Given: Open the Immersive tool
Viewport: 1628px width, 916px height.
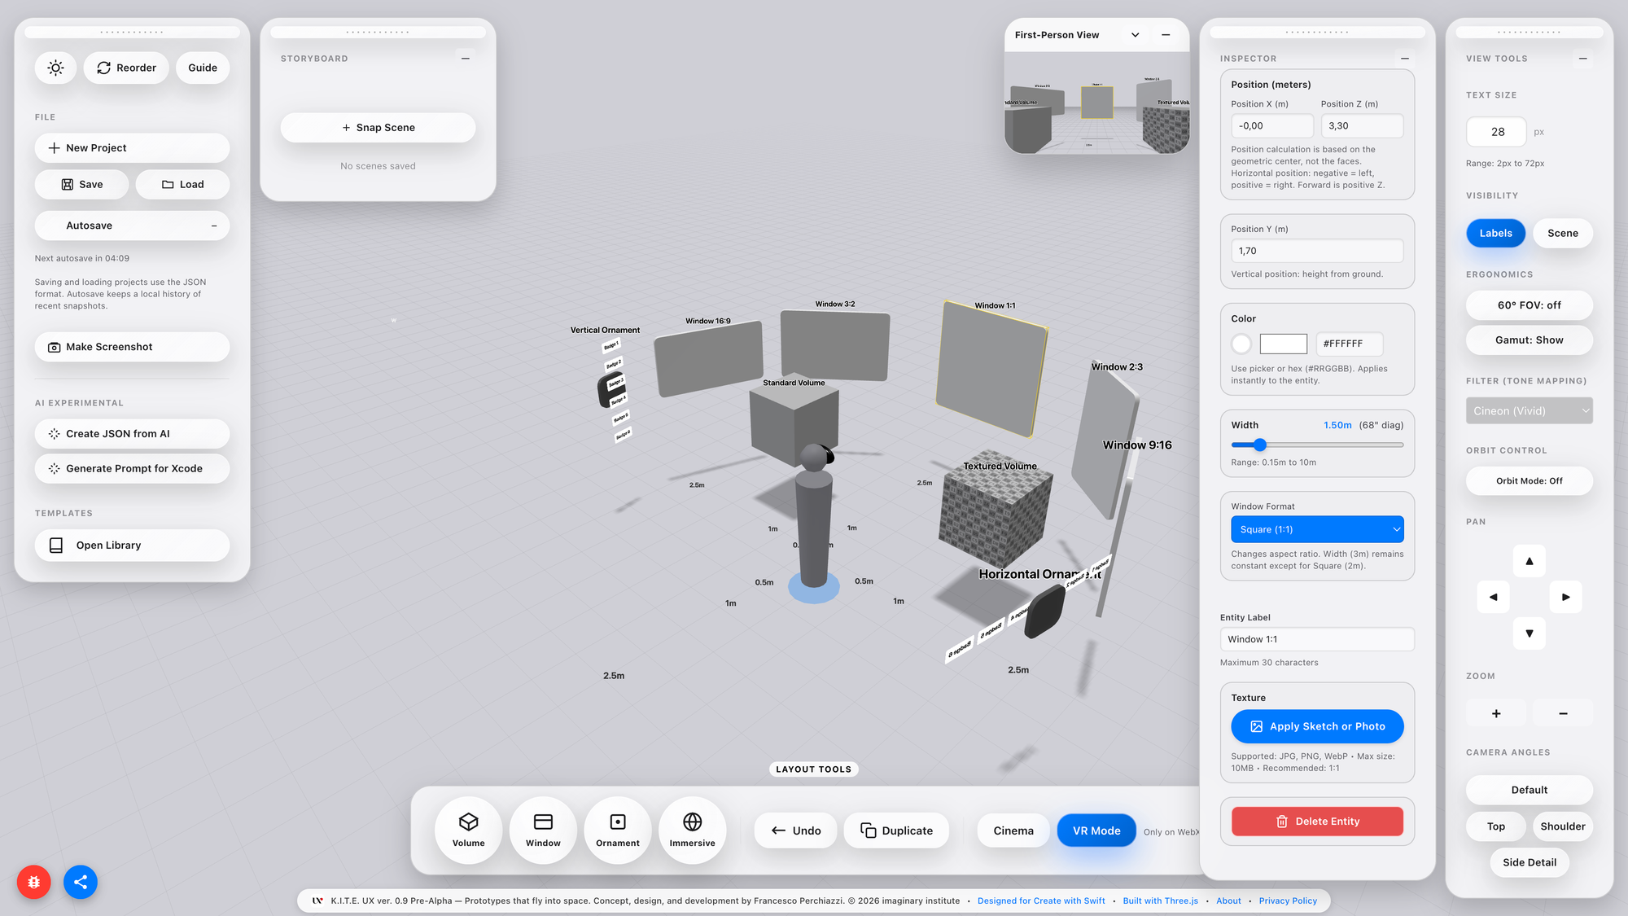Looking at the screenshot, I should [x=692, y=830].
